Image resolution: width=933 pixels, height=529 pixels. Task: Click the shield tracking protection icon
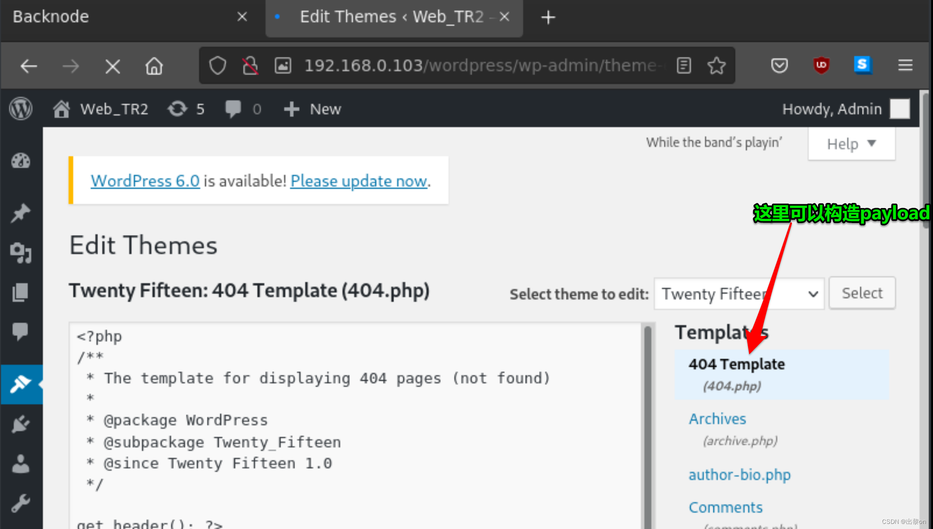[218, 66]
